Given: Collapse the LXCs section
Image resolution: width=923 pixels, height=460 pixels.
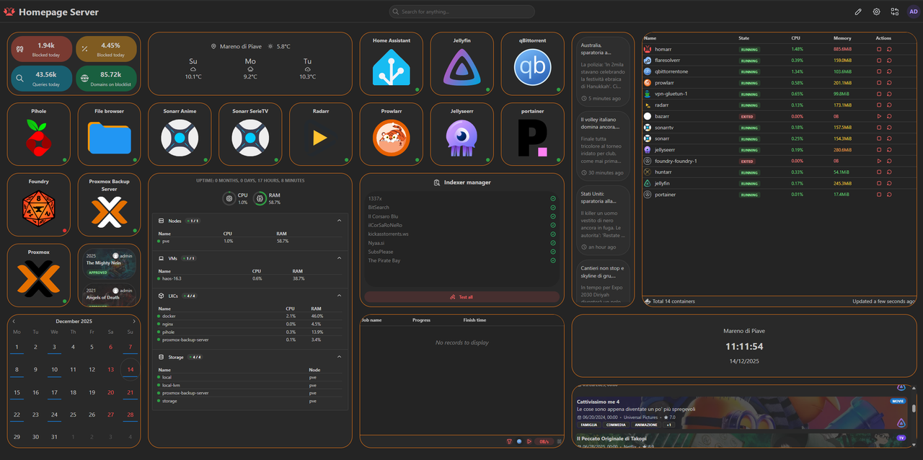Looking at the screenshot, I should pos(339,295).
